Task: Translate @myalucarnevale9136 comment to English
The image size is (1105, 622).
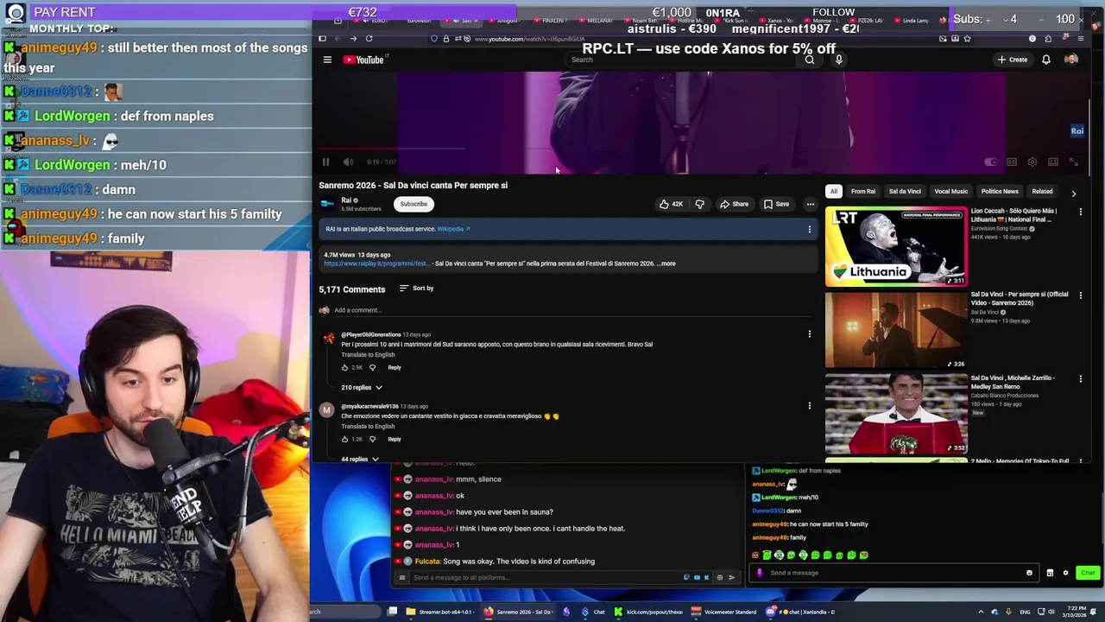Action: click(x=368, y=426)
